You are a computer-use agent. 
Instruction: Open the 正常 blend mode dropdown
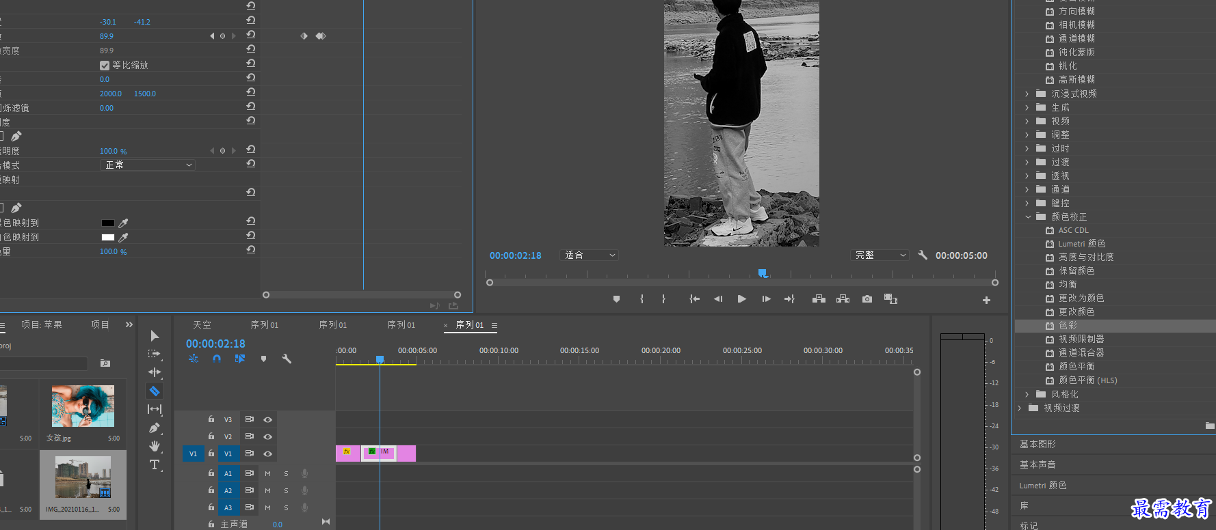(x=148, y=165)
